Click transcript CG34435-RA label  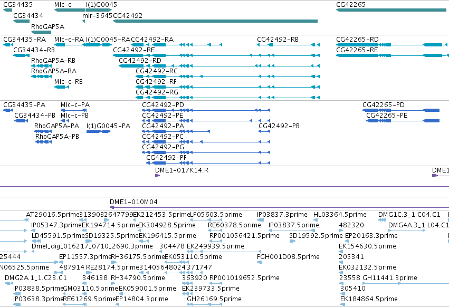24,39
